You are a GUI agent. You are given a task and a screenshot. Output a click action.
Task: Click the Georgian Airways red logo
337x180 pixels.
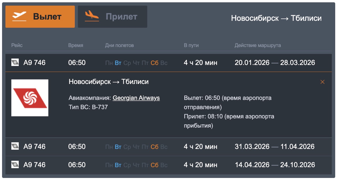29,98
